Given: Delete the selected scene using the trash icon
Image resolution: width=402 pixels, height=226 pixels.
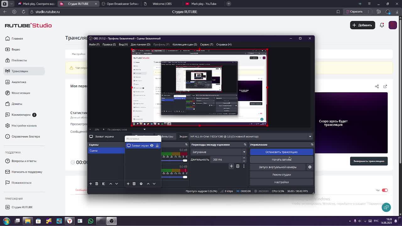Looking at the screenshot, I should (97, 184).
